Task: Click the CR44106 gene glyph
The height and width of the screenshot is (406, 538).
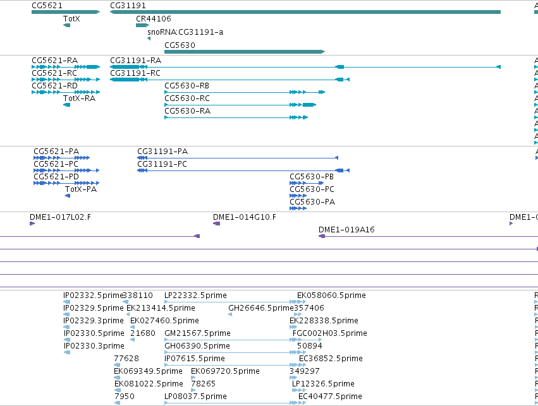Action: click(x=142, y=25)
